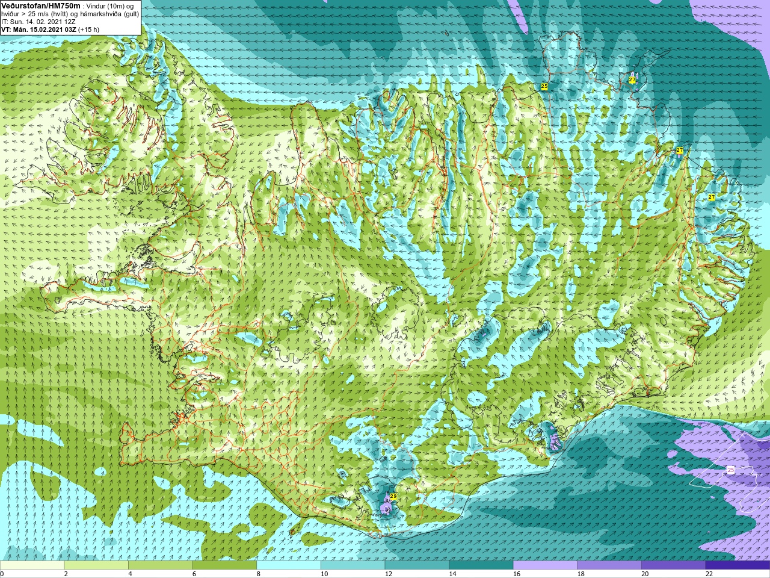Select the 18–20 m/s purple legend swatch

(x=609, y=565)
